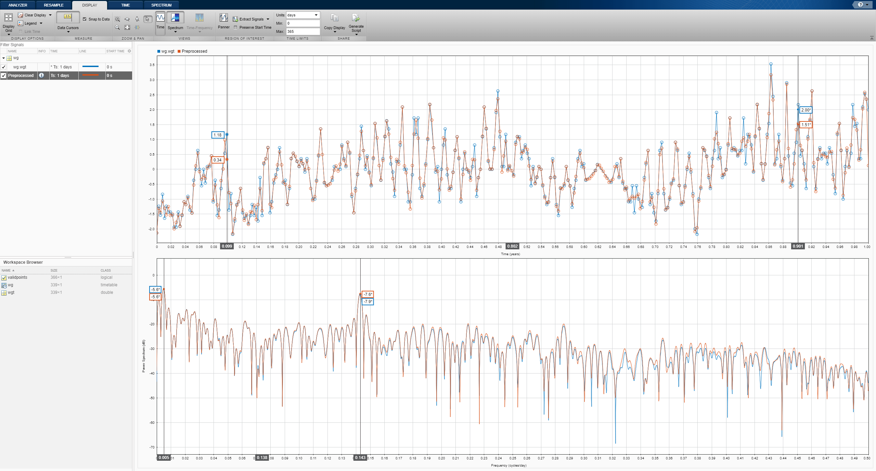Uncheck Snap to Data checkbox

click(85, 19)
